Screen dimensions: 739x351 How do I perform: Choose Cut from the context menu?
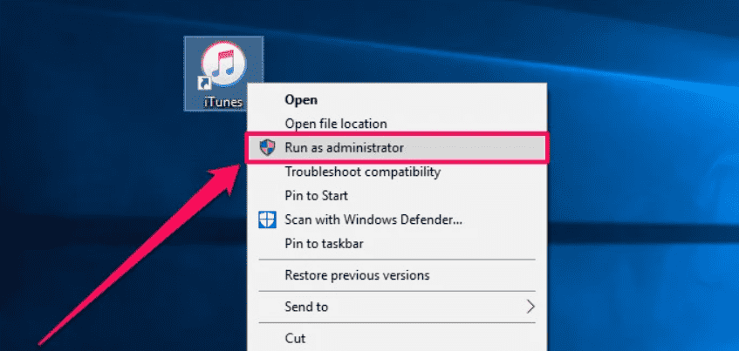397,338
